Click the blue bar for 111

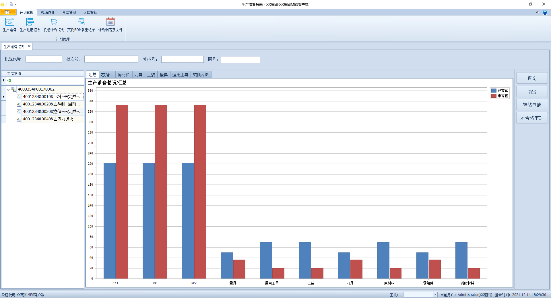[x=110, y=221]
